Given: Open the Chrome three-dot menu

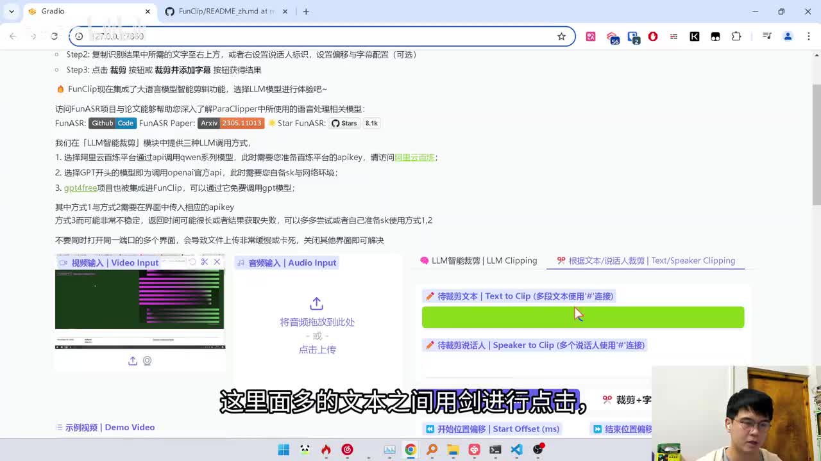Looking at the screenshot, I should click(808, 36).
